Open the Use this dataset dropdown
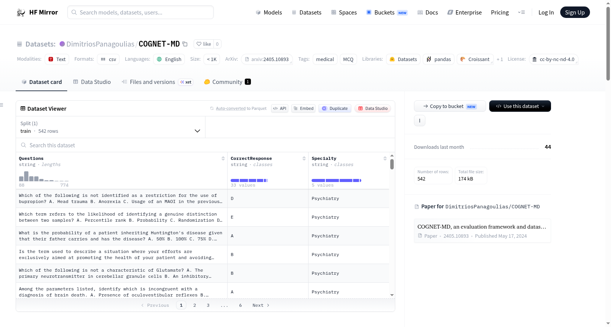This screenshot has height=327, width=611. 520,106
